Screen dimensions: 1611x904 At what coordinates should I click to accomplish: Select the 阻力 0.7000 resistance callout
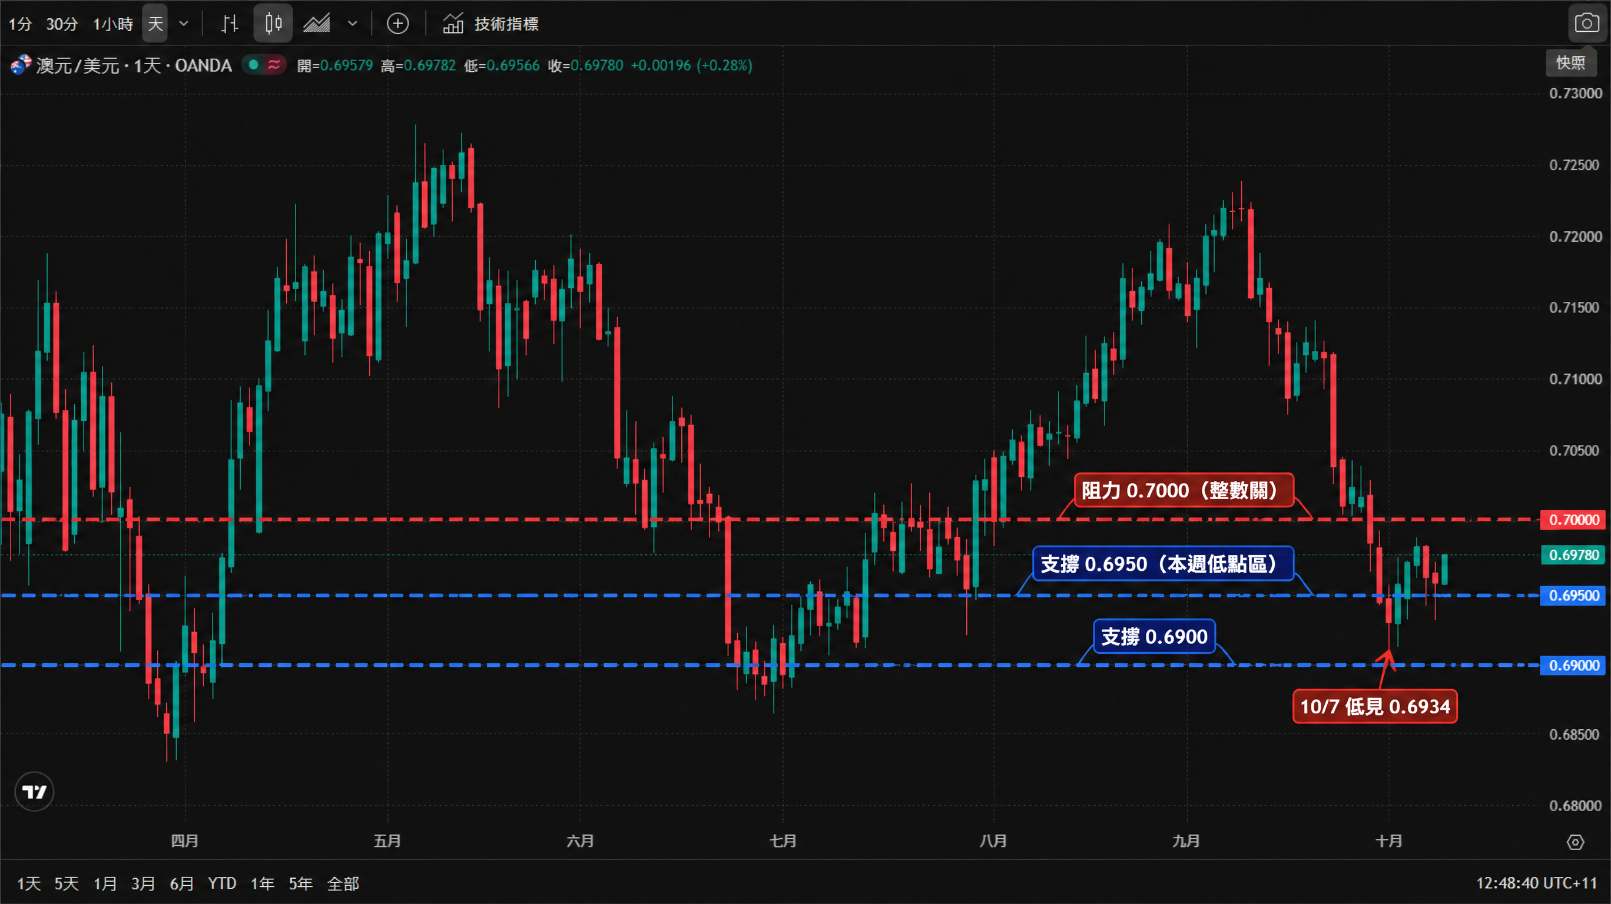point(1184,490)
